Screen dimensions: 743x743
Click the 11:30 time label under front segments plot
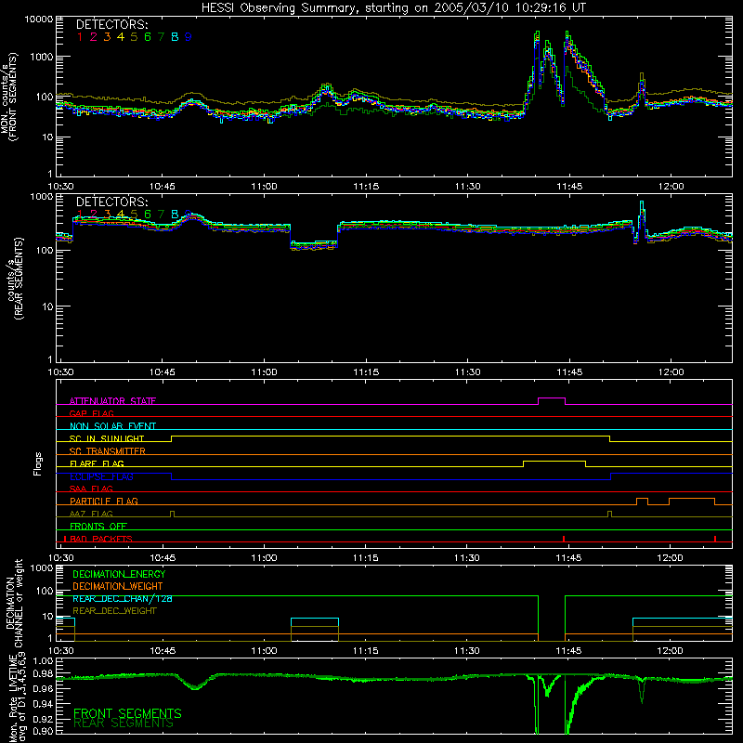point(468,187)
